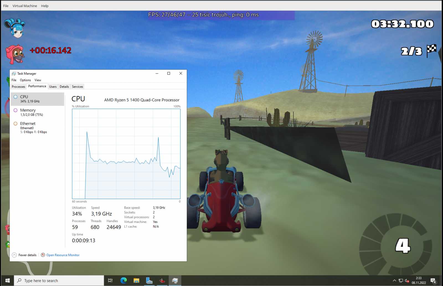
Task: Click the +00:16.142 time gap text
Action: (x=51, y=50)
